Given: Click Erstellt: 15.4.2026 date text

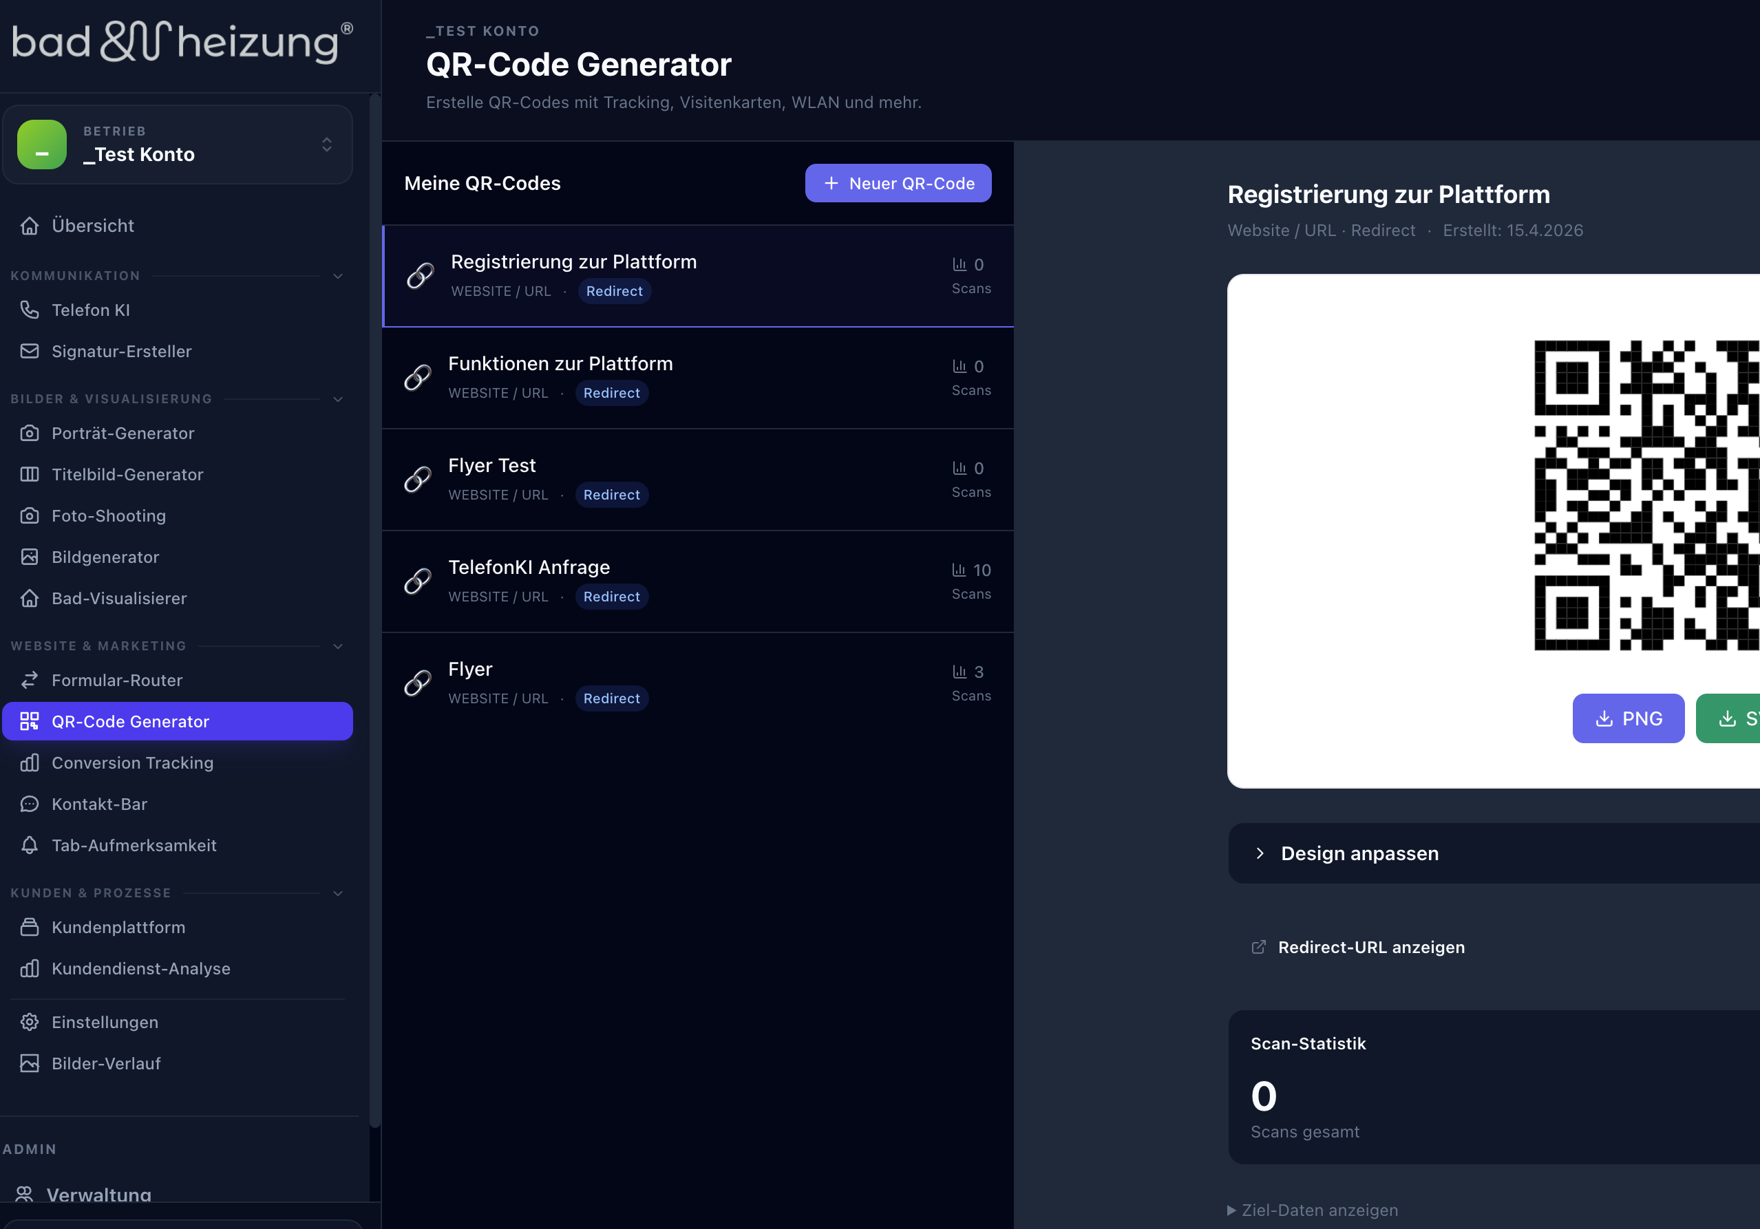Looking at the screenshot, I should click(x=1512, y=231).
